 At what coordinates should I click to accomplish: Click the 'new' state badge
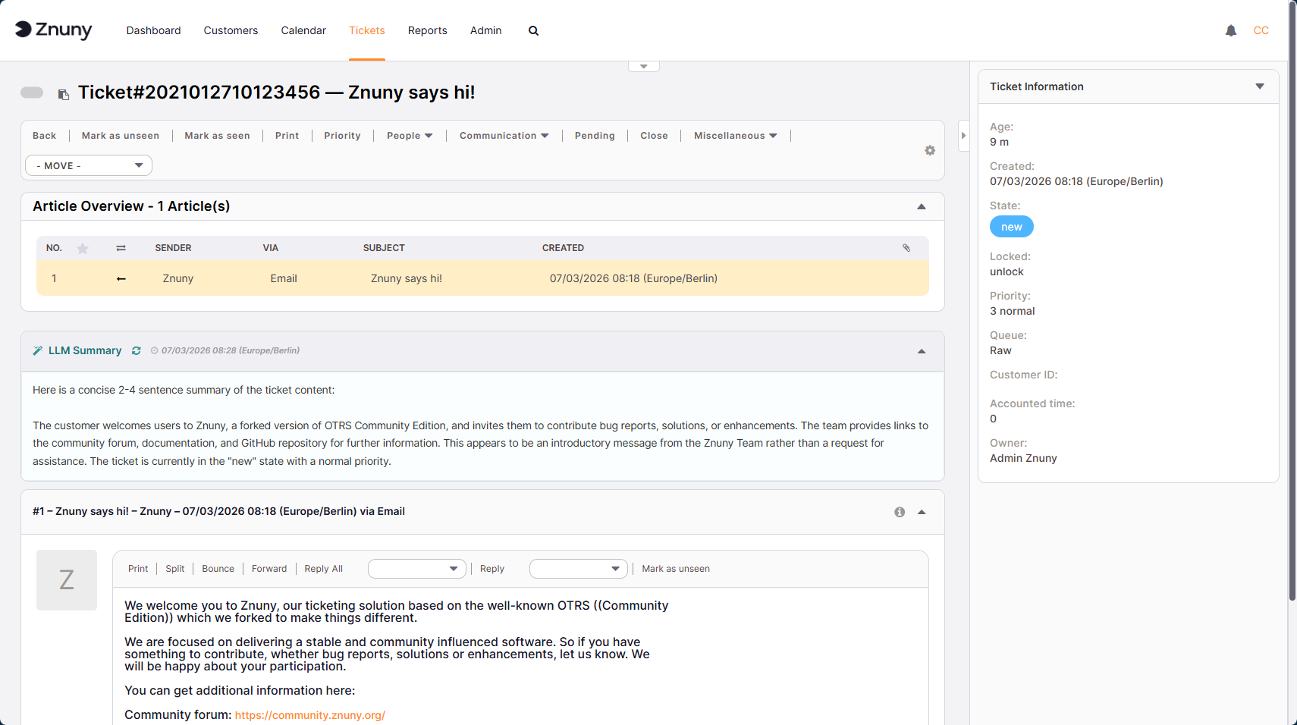(1012, 227)
